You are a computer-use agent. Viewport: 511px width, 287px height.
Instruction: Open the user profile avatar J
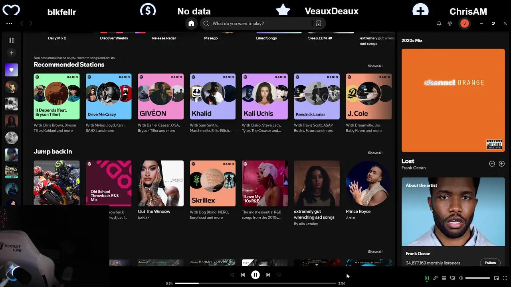click(x=464, y=24)
